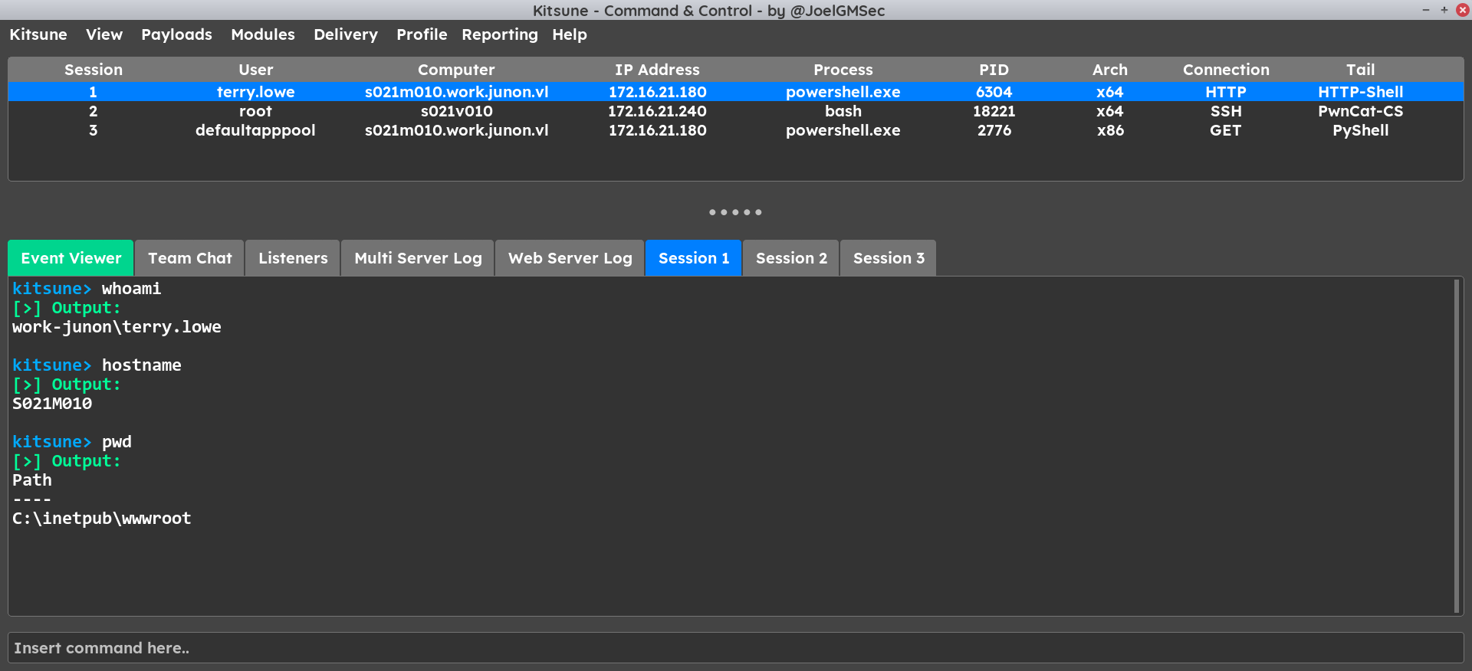The width and height of the screenshot is (1472, 671).
Task: Click PID 6304 cell
Action: tap(994, 92)
